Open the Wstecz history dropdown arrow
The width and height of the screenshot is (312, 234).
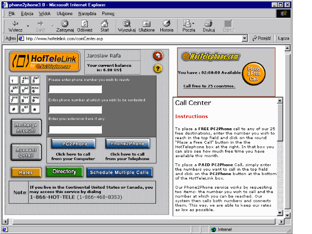click(28, 26)
